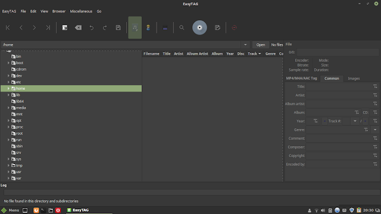The image size is (381, 214).
Task: Go to the last file
Action: click(48, 28)
